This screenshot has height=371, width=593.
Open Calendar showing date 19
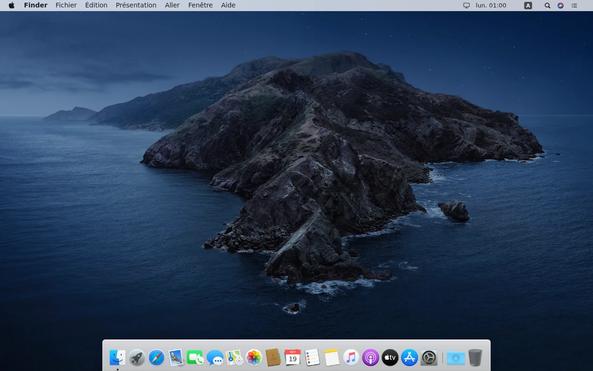pyautogui.click(x=293, y=358)
